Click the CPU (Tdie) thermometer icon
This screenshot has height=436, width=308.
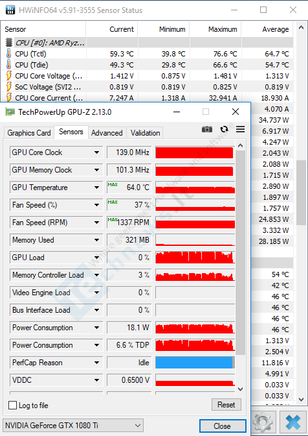9,65
